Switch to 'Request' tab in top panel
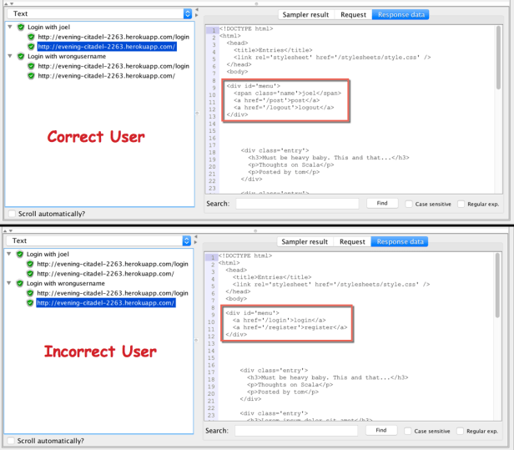This screenshot has height=450, width=514. tap(353, 15)
